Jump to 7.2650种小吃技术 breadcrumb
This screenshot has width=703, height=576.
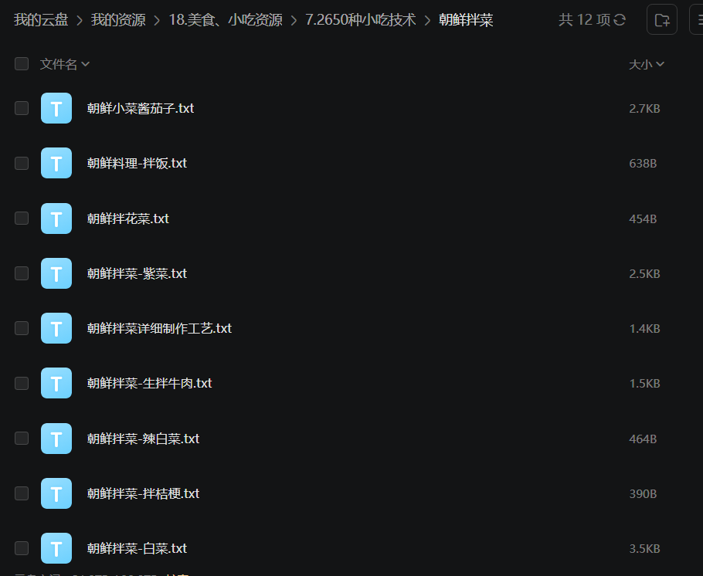pos(361,20)
